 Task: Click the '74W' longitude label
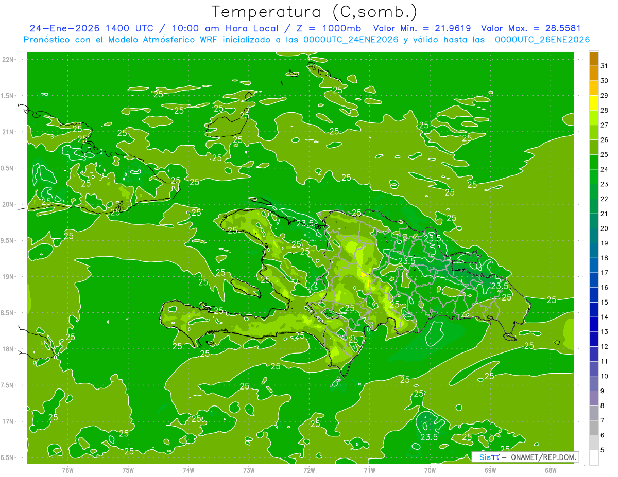[x=188, y=470]
